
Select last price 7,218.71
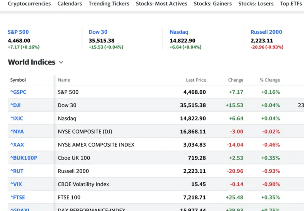coord(194,197)
